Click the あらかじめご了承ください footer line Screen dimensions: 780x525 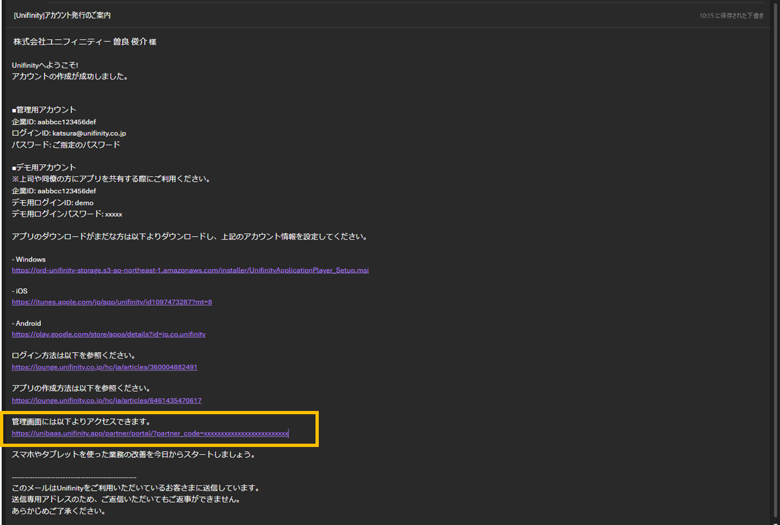tap(59, 511)
